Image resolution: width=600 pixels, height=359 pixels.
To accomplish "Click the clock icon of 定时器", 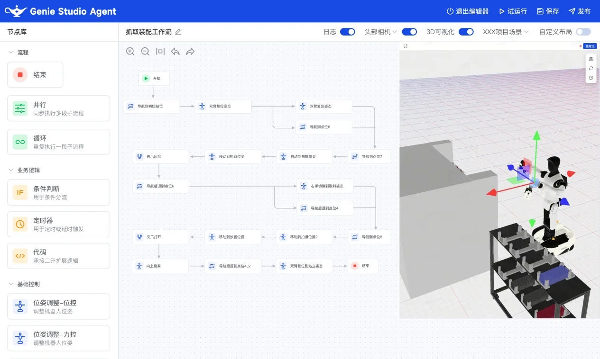I will (x=20, y=224).
